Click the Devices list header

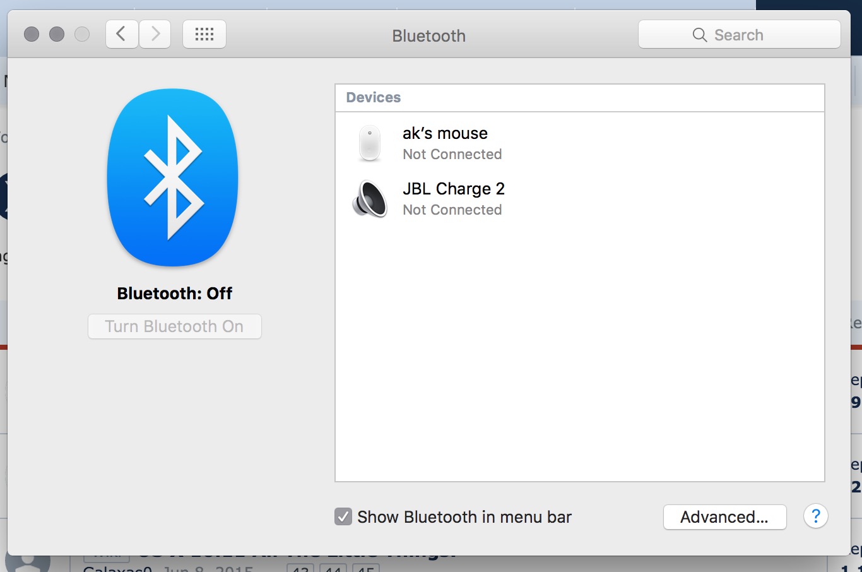coord(580,98)
